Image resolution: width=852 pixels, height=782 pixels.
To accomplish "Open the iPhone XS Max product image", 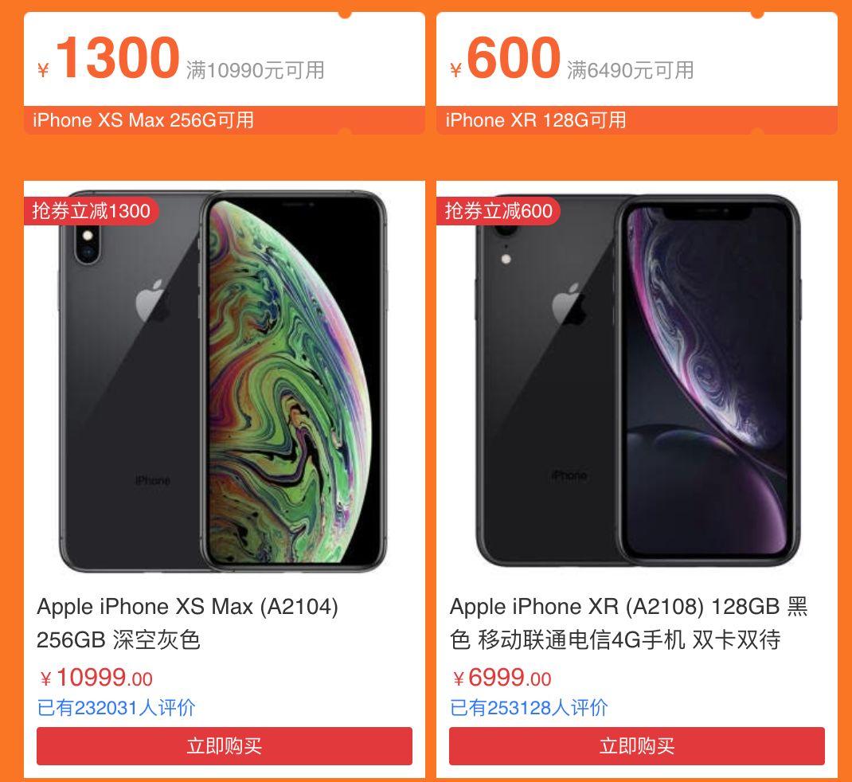I will pos(223,381).
